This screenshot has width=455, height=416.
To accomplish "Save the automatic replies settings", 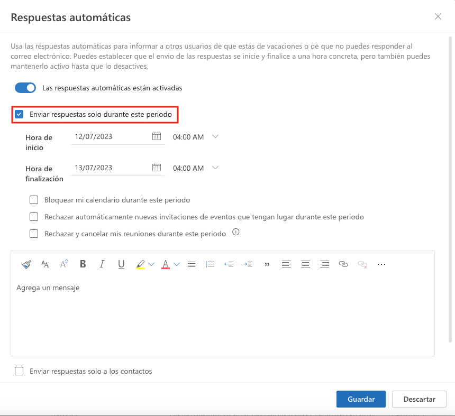I will coord(361,399).
